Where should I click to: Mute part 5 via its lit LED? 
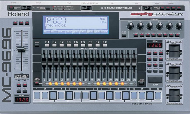(x=68, y=83)
